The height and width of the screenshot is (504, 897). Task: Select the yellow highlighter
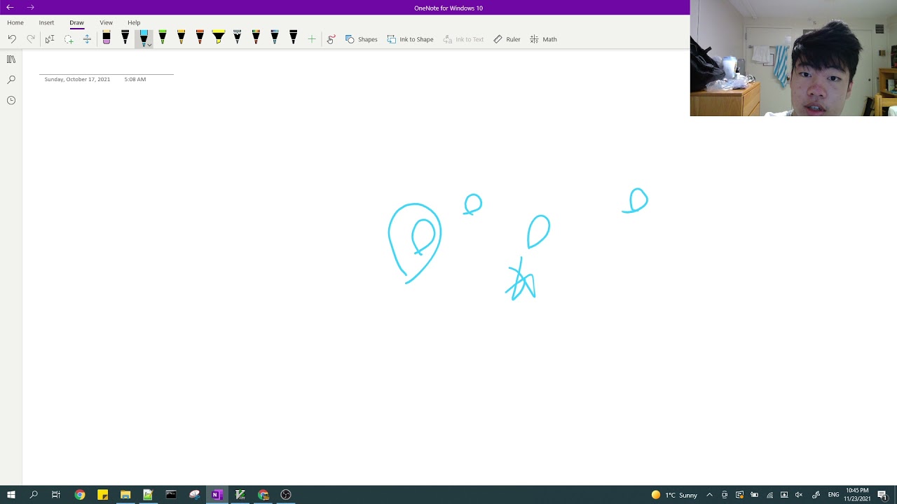pos(219,38)
